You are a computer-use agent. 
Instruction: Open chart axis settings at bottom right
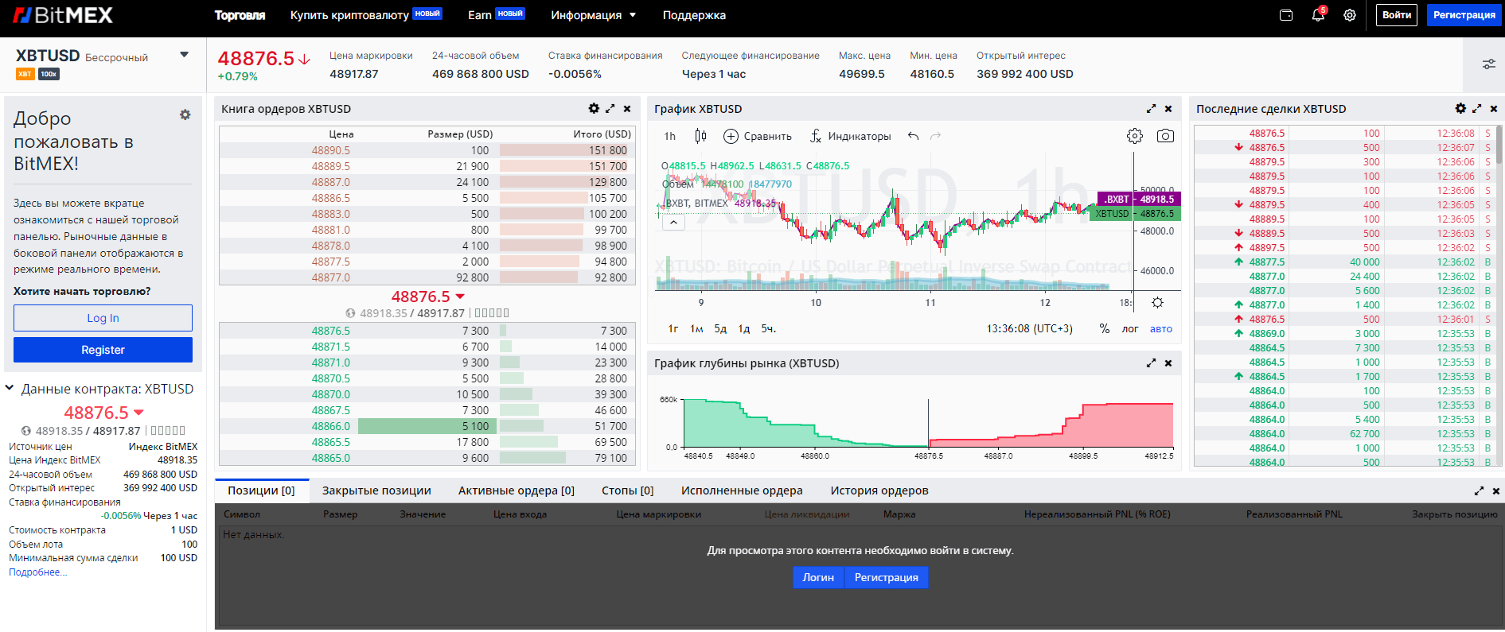pyautogui.click(x=1157, y=303)
